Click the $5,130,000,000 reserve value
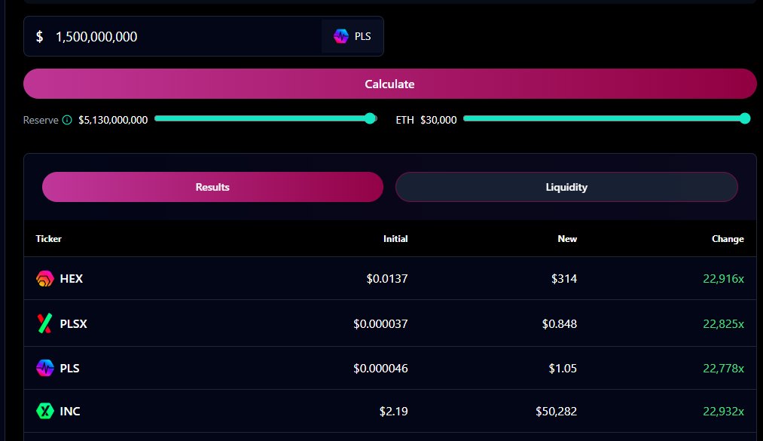Image resolution: width=763 pixels, height=441 pixels. (x=113, y=120)
